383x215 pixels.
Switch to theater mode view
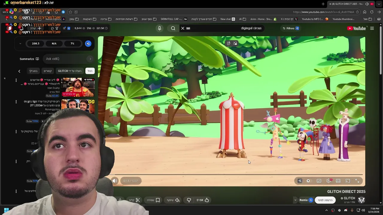click(x=338, y=181)
